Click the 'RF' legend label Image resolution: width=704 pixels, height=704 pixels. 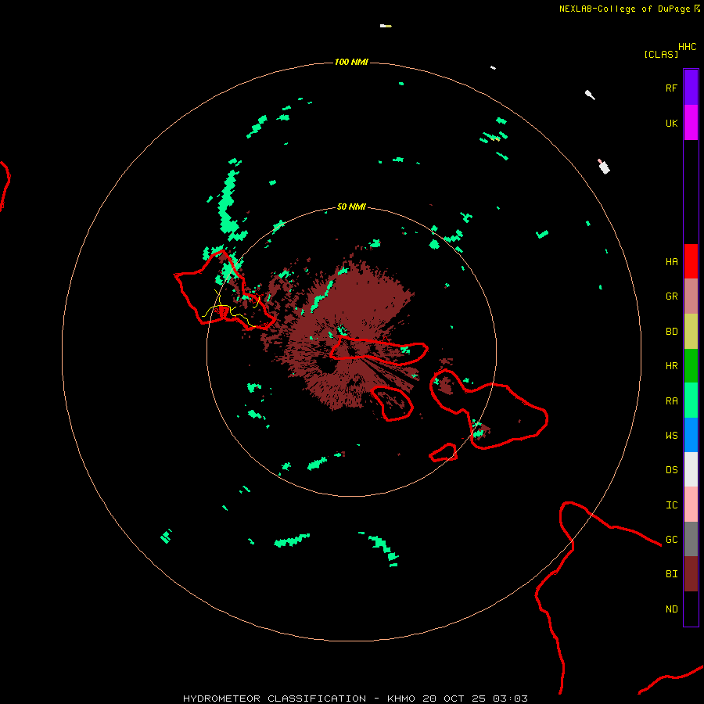(x=672, y=88)
